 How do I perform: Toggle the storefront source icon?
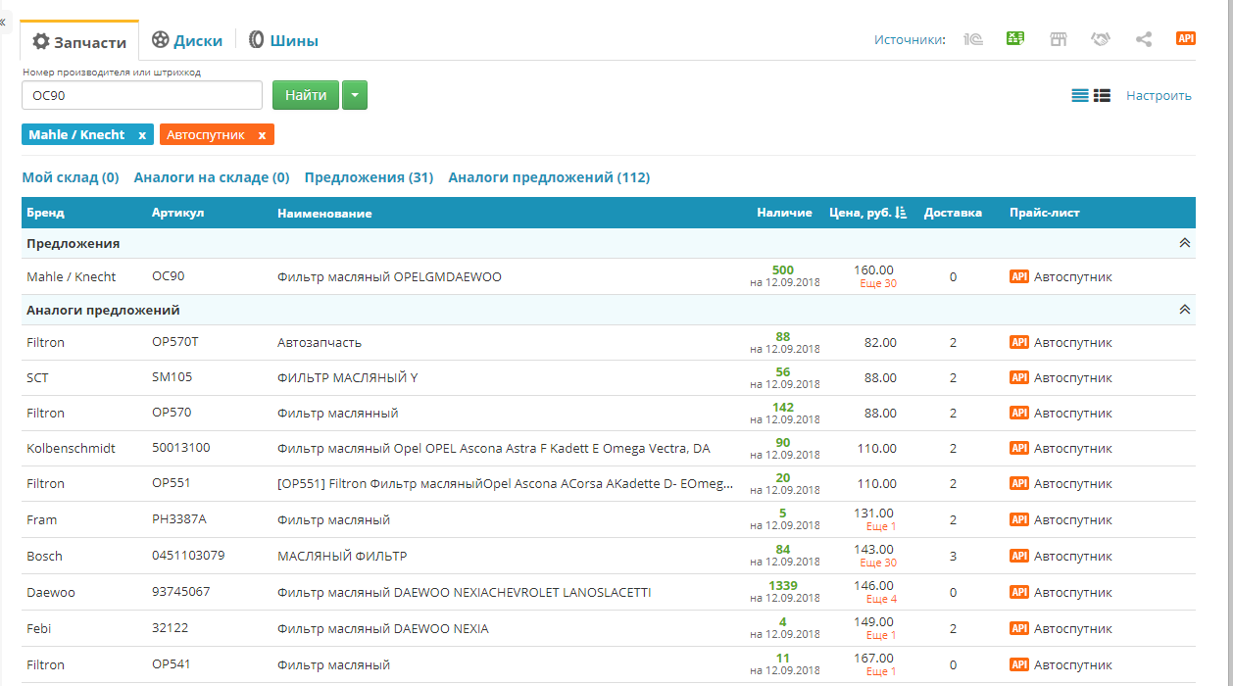[x=1058, y=39]
